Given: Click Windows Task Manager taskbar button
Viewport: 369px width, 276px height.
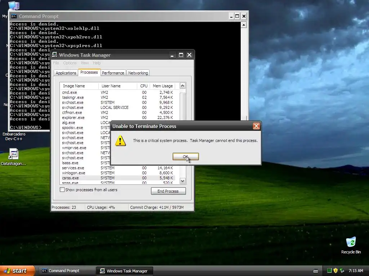Looking at the screenshot, I should [124, 271].
